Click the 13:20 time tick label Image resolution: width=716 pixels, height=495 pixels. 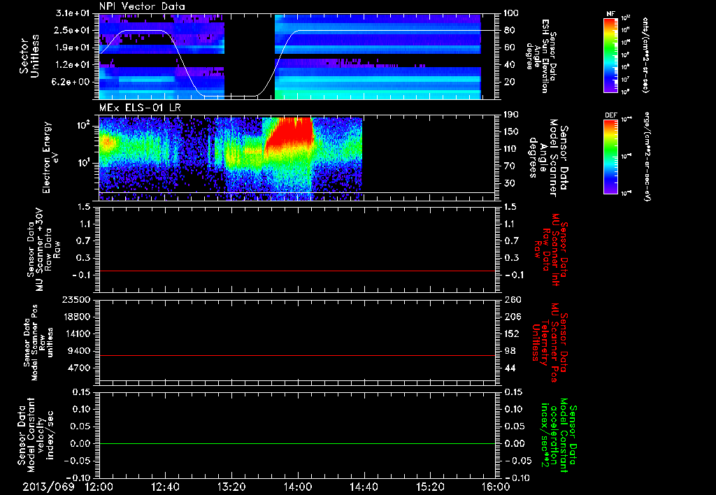231,487
